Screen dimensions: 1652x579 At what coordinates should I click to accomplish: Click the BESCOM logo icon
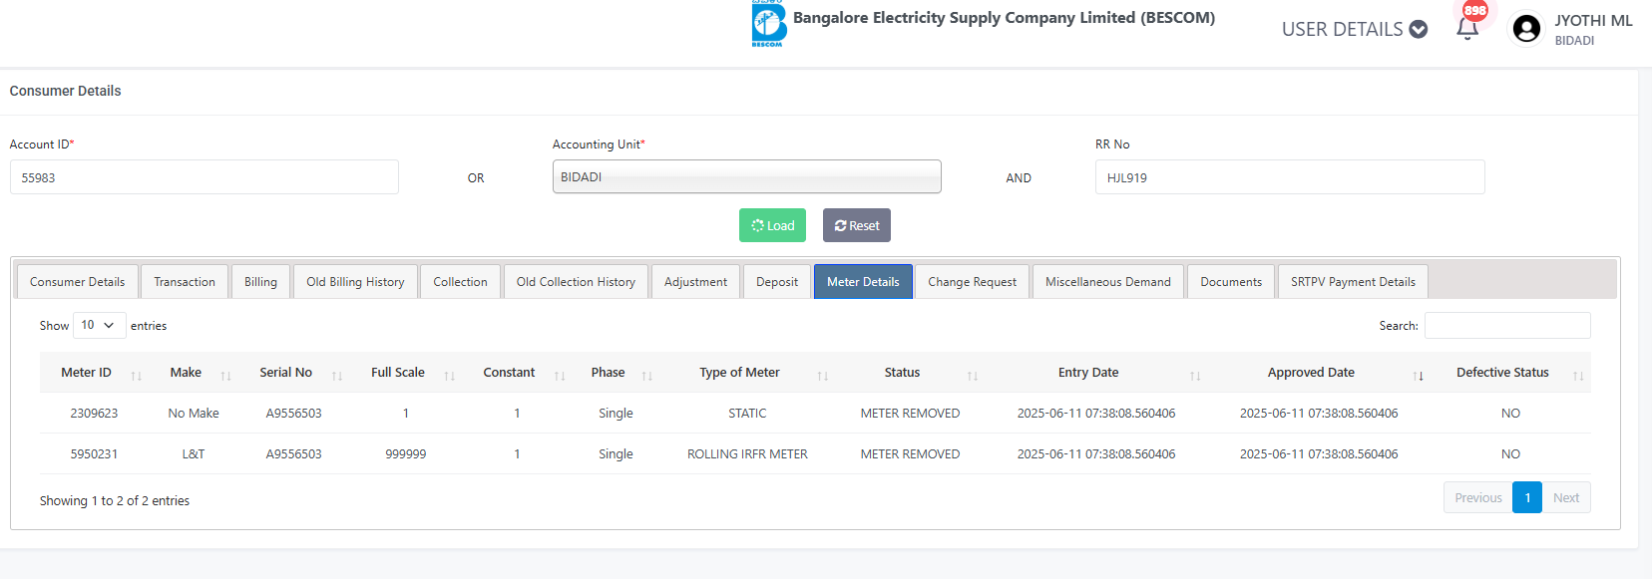click(768, 24)
